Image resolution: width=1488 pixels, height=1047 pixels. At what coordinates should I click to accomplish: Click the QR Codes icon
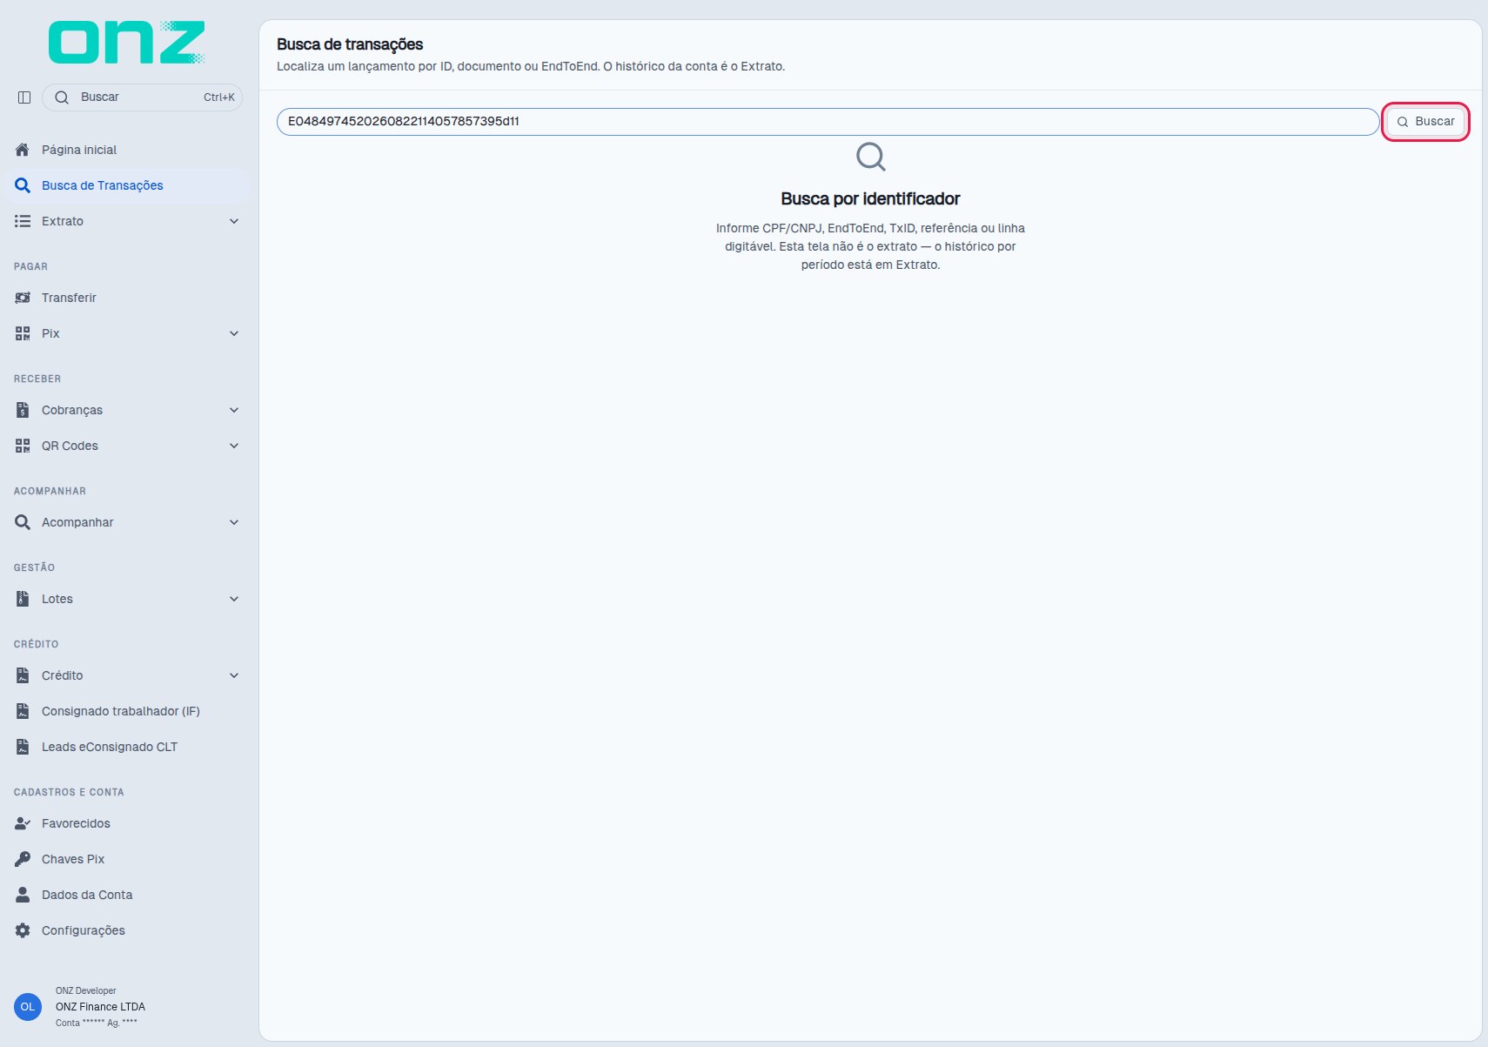click(23, 446)
